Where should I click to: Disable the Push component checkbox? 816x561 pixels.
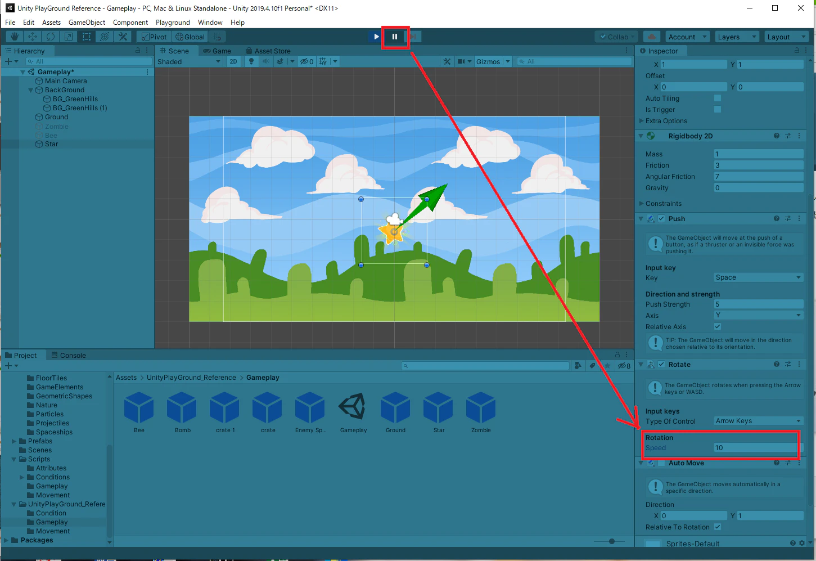(662, 218)
